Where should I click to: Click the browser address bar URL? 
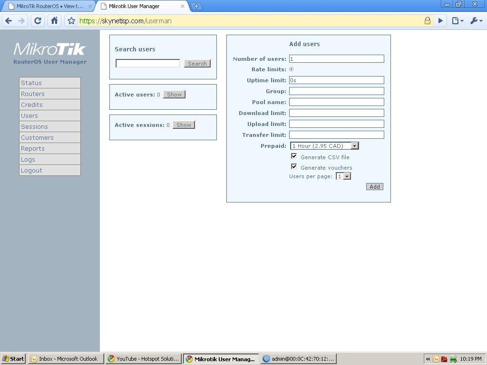126,21
